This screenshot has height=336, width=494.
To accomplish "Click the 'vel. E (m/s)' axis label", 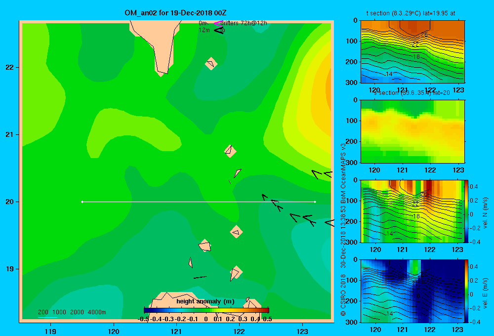I will click(x=485, y=293).
